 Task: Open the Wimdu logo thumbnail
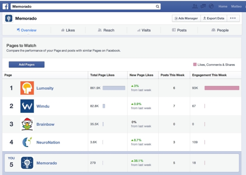[x=27, y=106]
